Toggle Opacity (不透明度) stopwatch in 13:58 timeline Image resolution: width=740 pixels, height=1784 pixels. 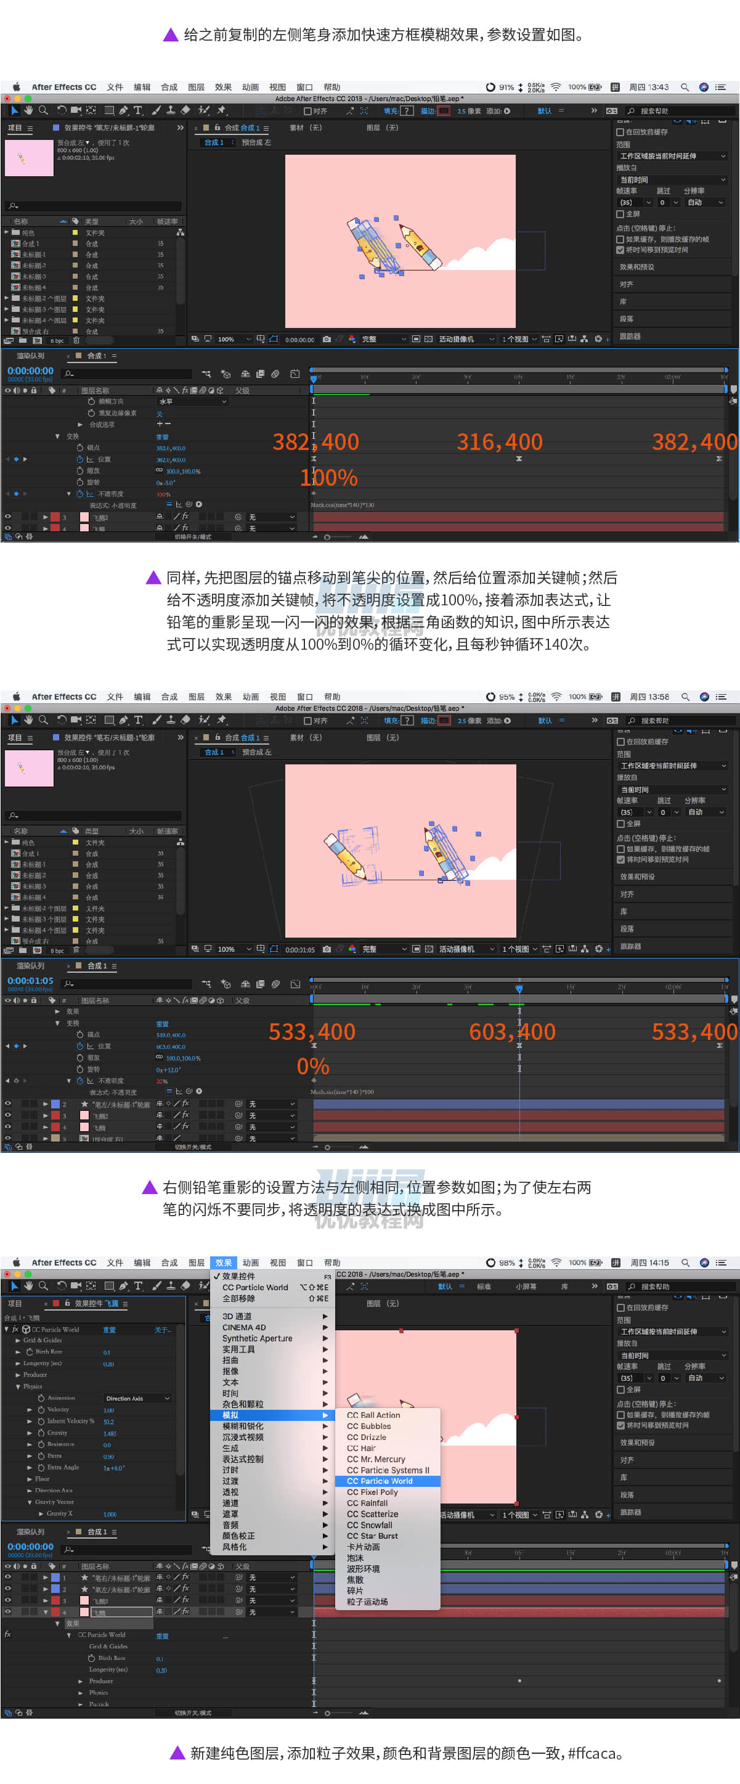79,1081
